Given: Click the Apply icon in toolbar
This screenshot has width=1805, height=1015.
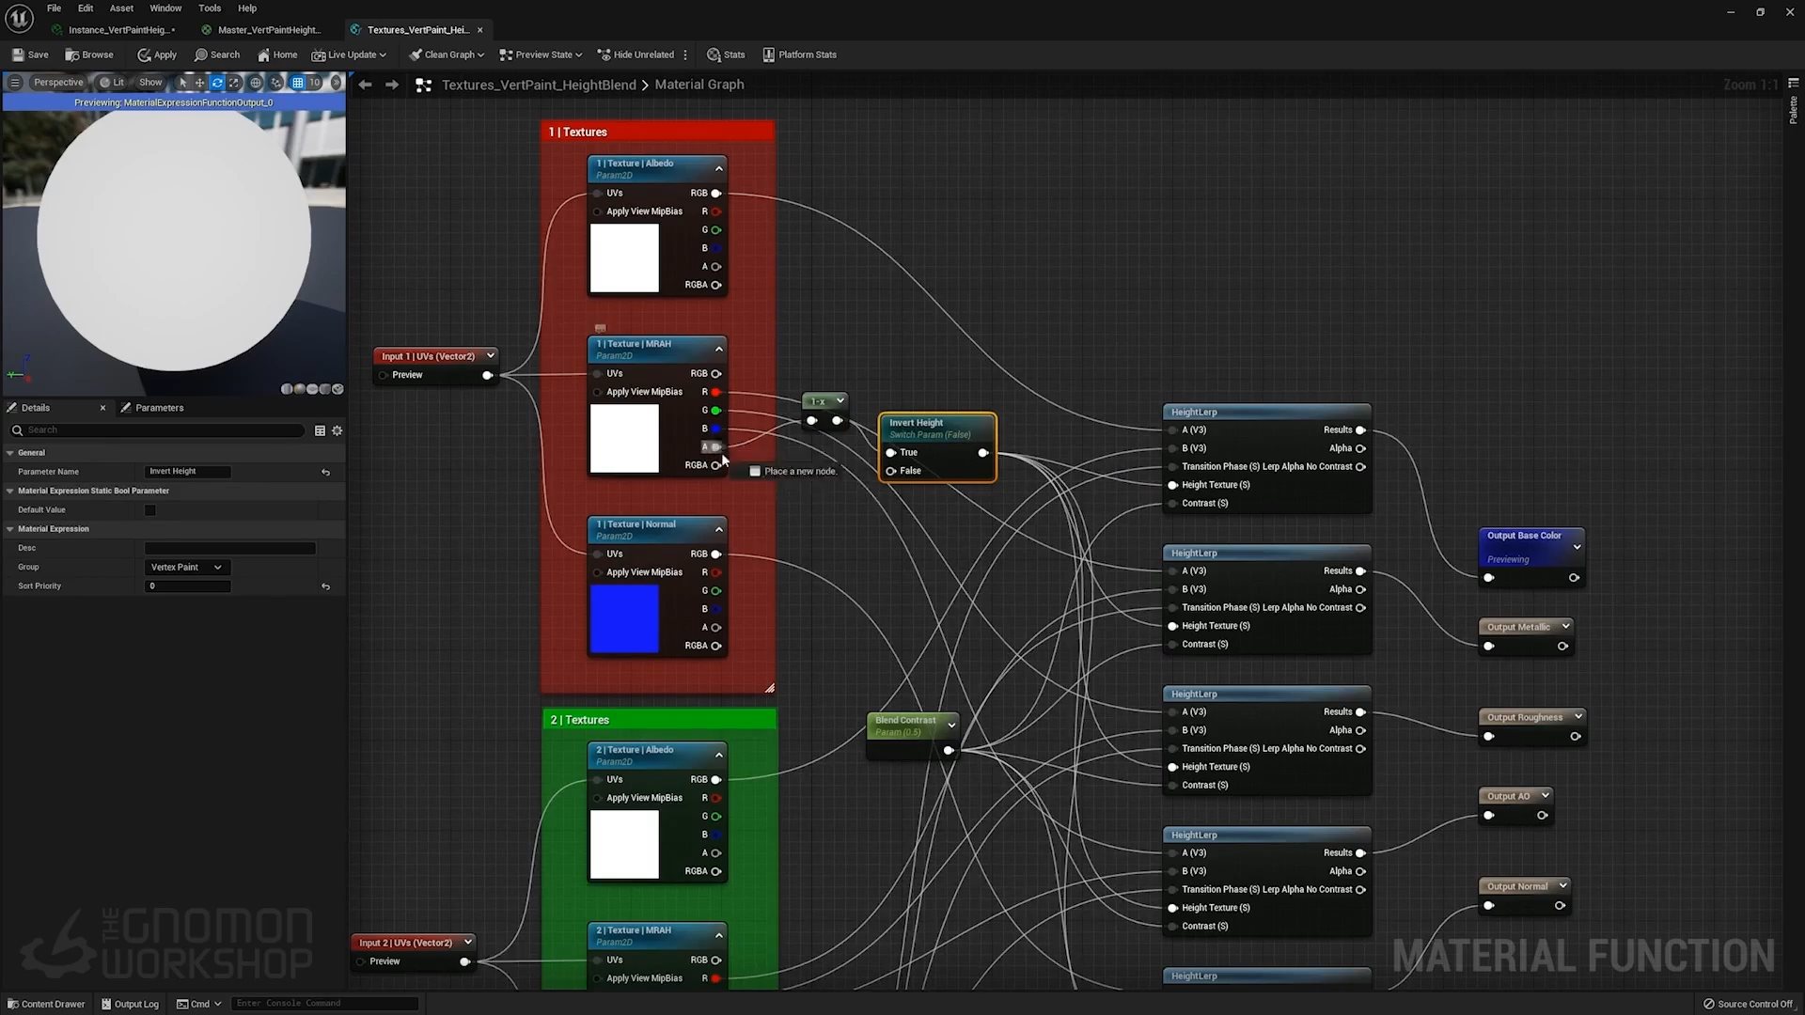Looking at the screenshot, I should click(144, 55).
